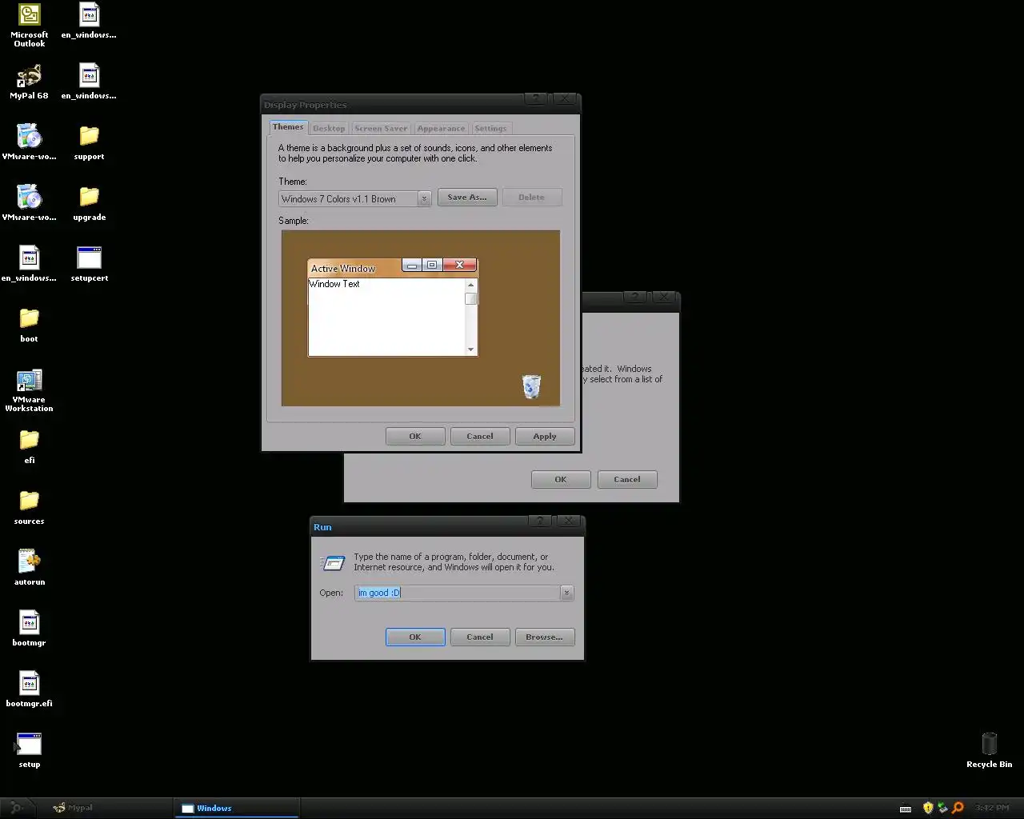
Task: Select the sources folder icon
Action: pos(29,507)
